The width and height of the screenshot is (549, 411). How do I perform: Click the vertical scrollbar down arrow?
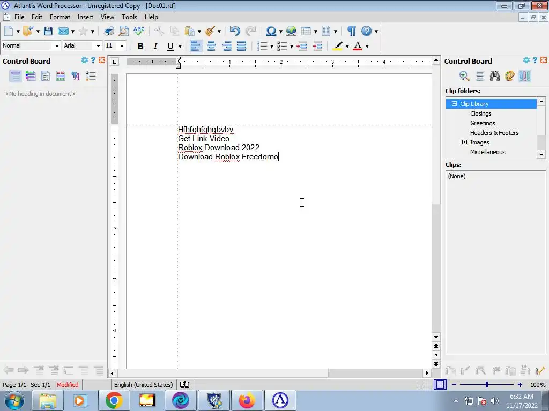pos(436,337)
